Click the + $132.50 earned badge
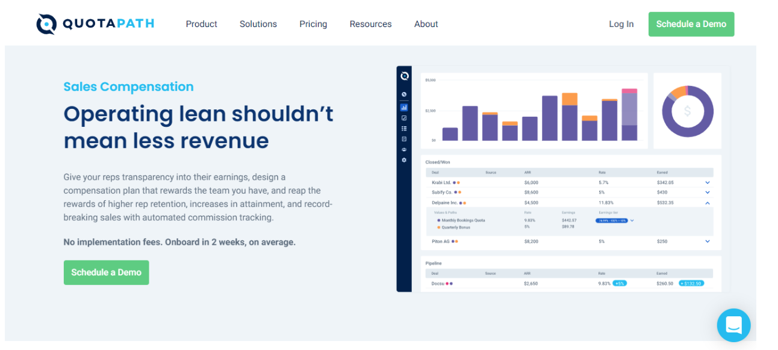The height and width of the screenshot is (350, 778). [691, 283]
